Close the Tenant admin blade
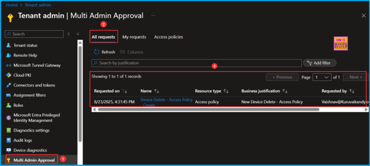This screenshot has width=370, height=166. (x=363, y=15)
